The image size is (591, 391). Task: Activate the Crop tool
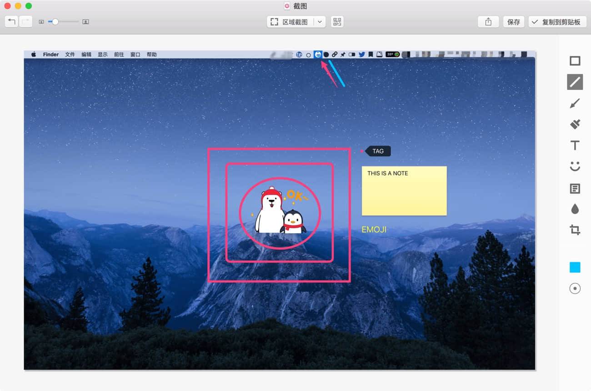575,230
